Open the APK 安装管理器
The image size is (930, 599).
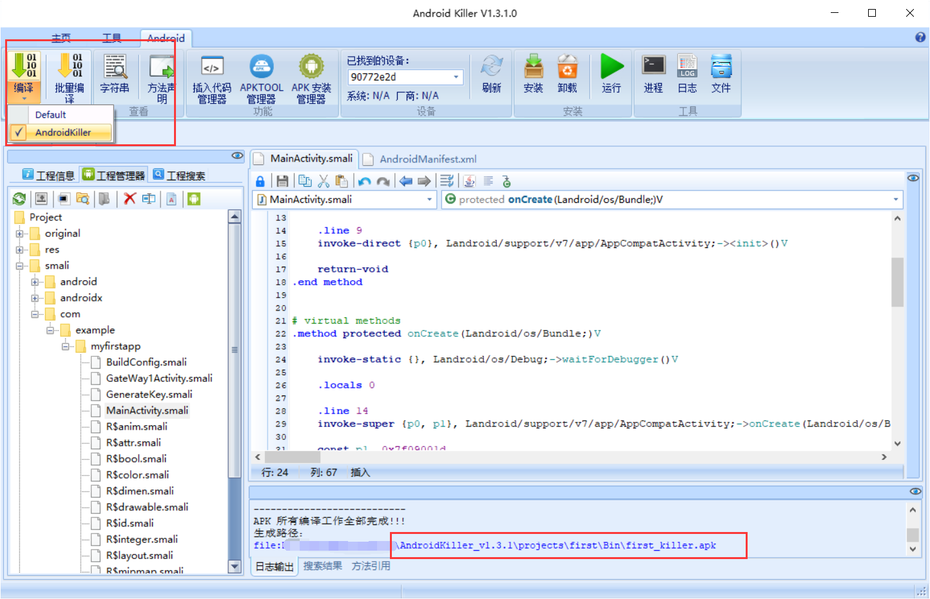point(311,79)
